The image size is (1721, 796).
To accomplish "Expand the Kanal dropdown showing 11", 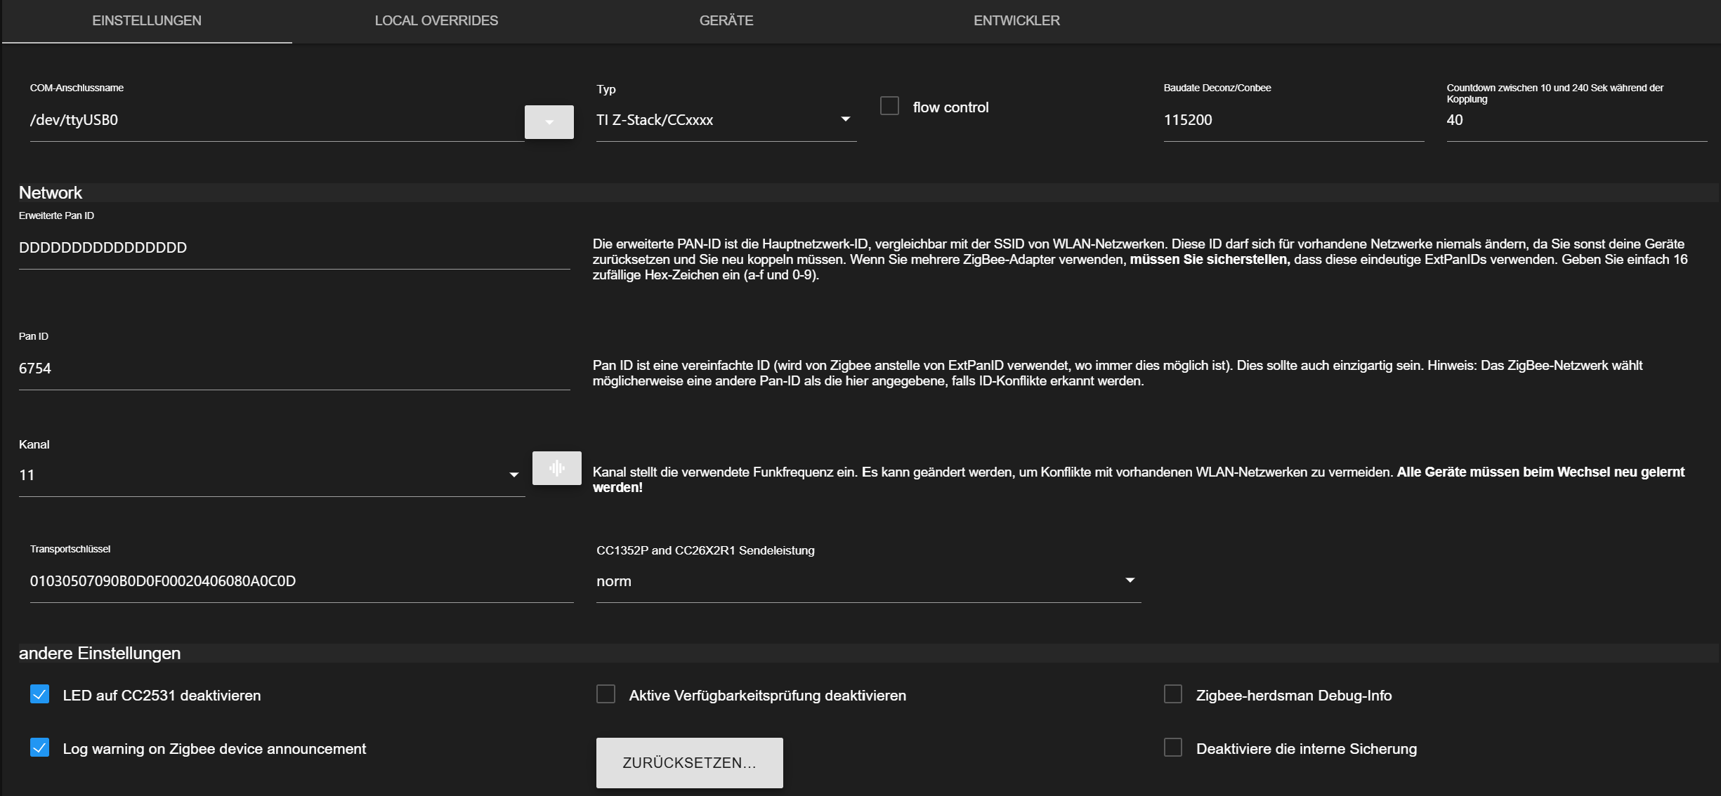I will tap(270, 475).
